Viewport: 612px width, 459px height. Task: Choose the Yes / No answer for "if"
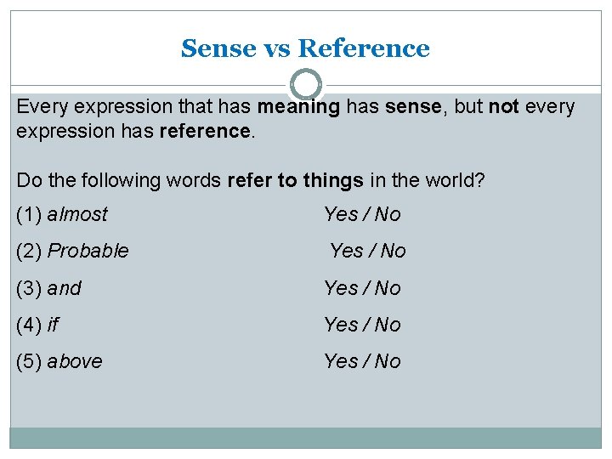pos(362,325)
